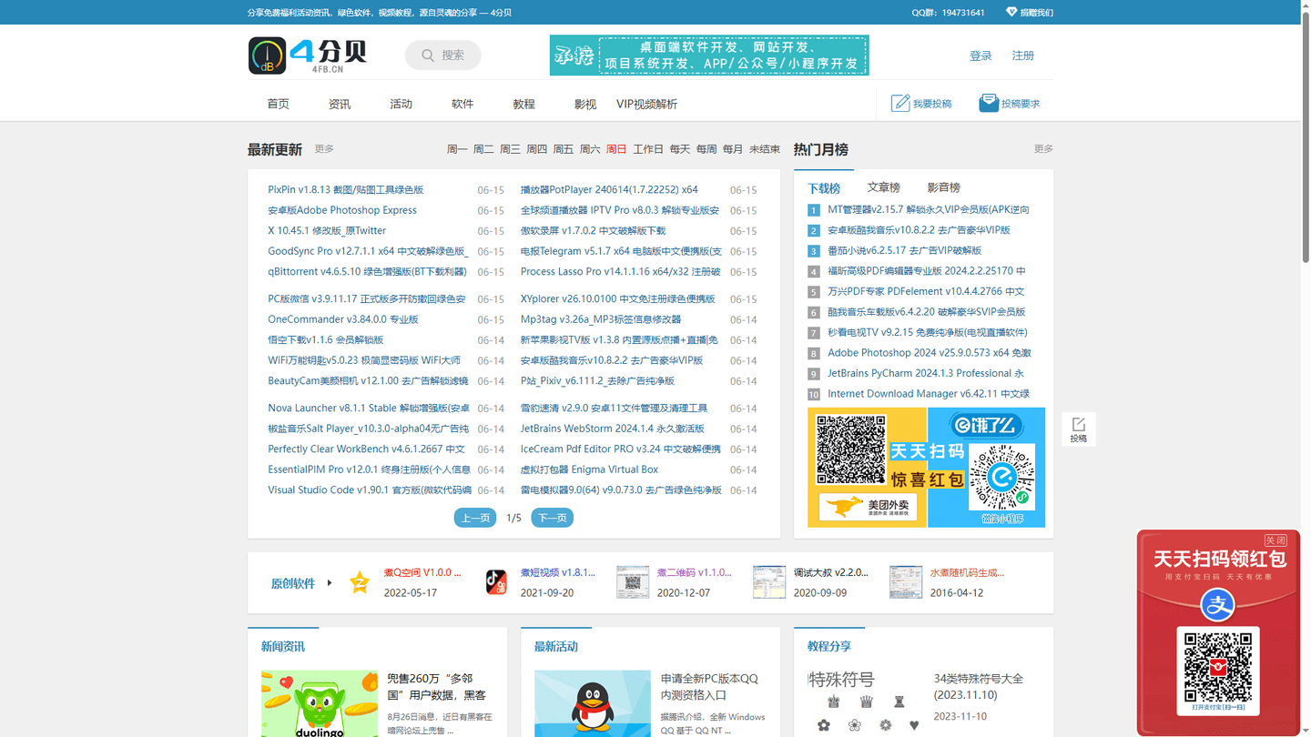
Task: Click the diamond icon beside 捐赠我们
Action: pos(1011,12)
